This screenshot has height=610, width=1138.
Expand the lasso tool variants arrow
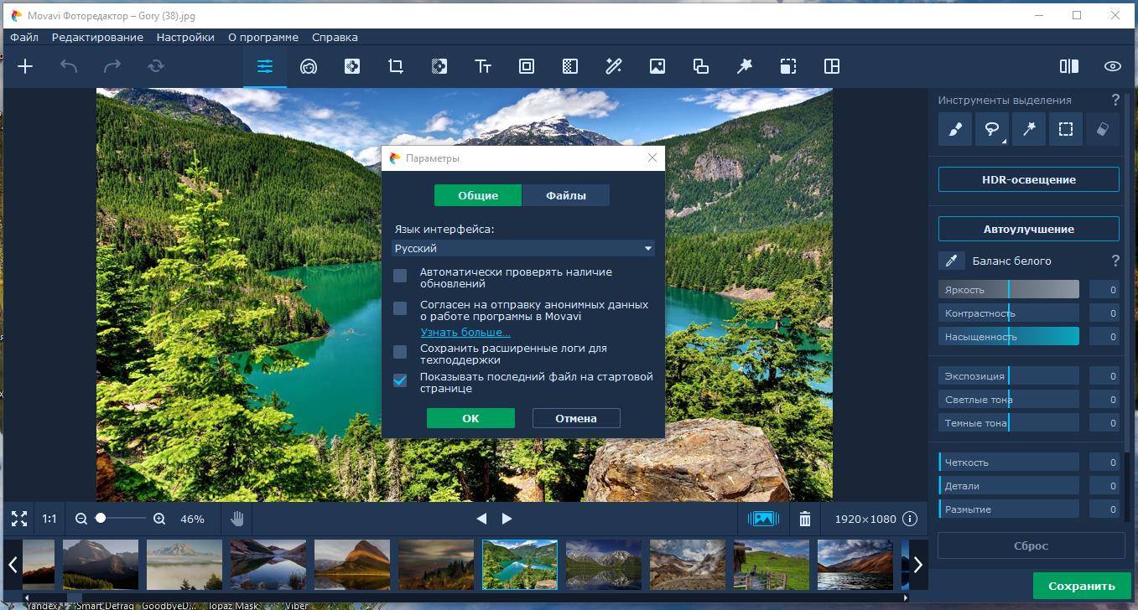1003,142
